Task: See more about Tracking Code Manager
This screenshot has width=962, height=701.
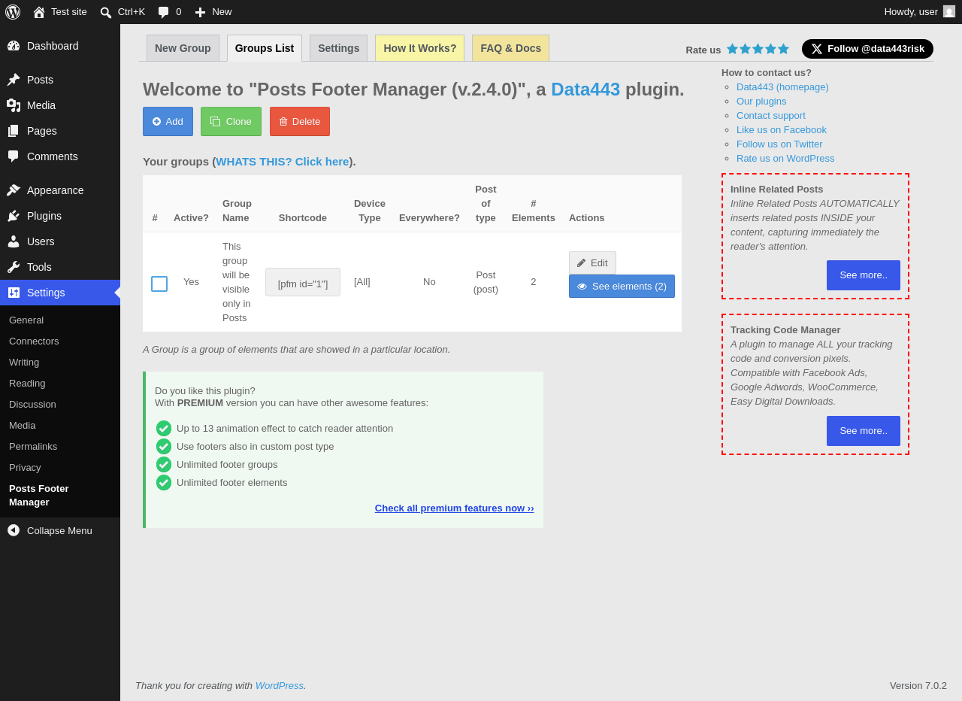Action: click(864, 431)
